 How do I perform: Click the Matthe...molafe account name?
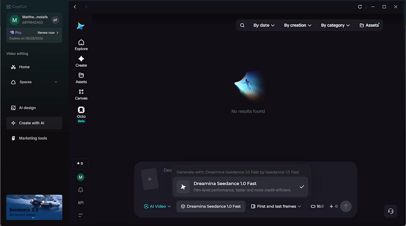click(35, 17)
